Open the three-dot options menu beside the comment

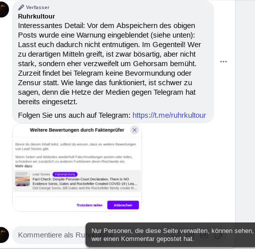coord(223,62)
